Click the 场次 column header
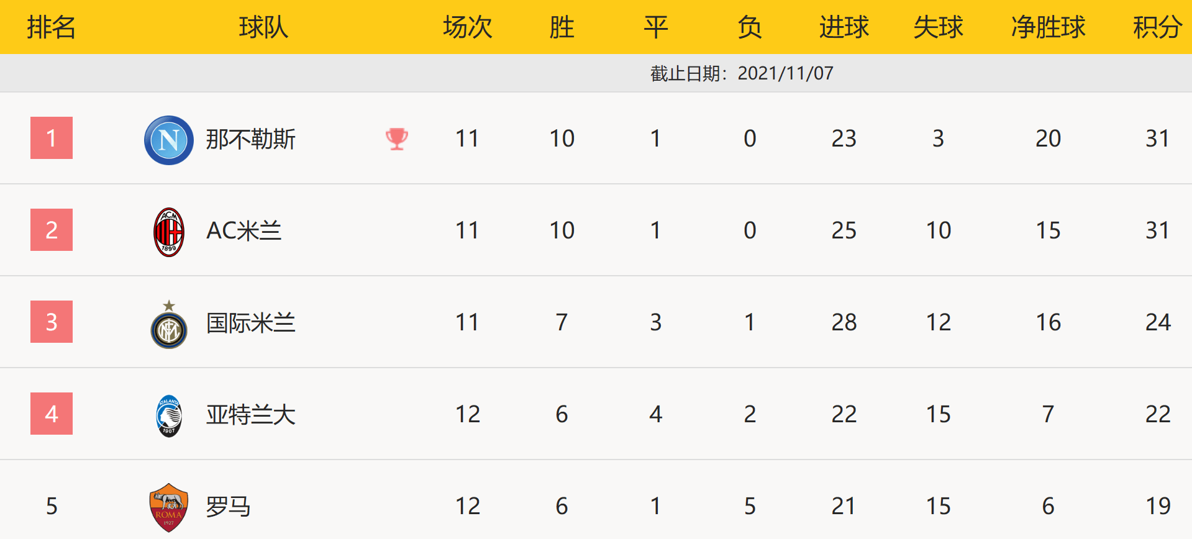Image resolution: width=1192 pixels, height=539 pixels. point(467,27)
